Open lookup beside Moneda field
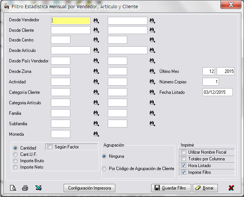 [x=96, y=134]
